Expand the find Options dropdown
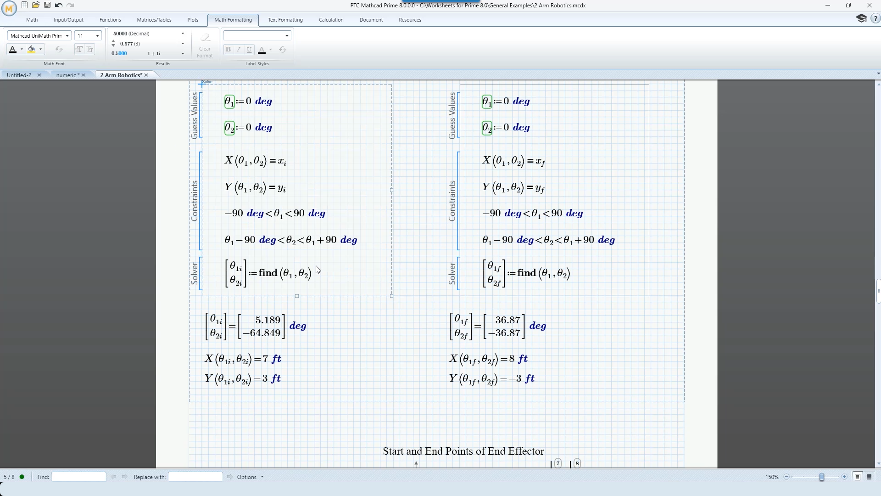 click(251, 477)
